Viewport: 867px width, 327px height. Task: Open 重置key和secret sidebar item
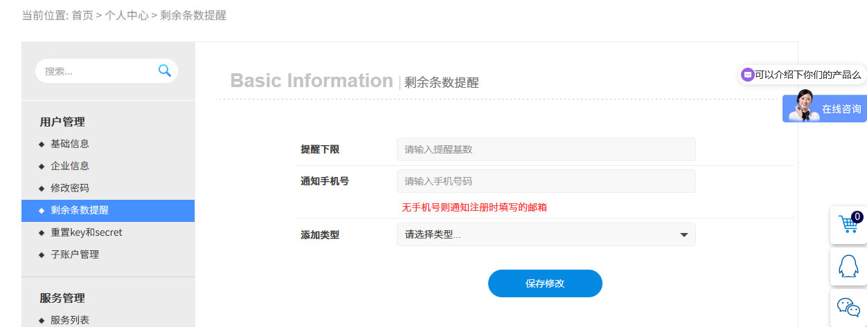point(86,232)
